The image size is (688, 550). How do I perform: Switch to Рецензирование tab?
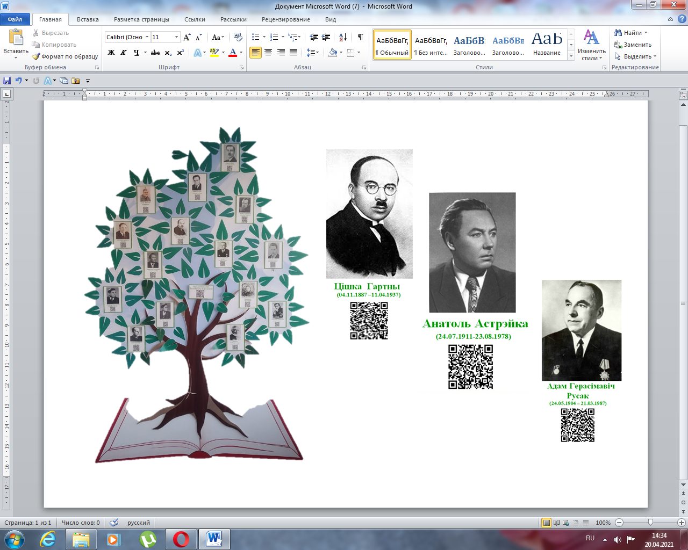coord(286,19)
